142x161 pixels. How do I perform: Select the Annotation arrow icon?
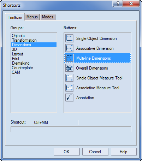tap(69, 97)
